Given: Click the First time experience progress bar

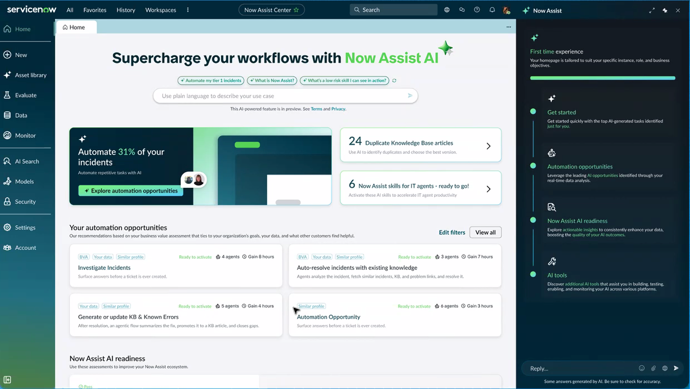Looking at the screenshot, I should pyautogui.click(x=602, y=78).
